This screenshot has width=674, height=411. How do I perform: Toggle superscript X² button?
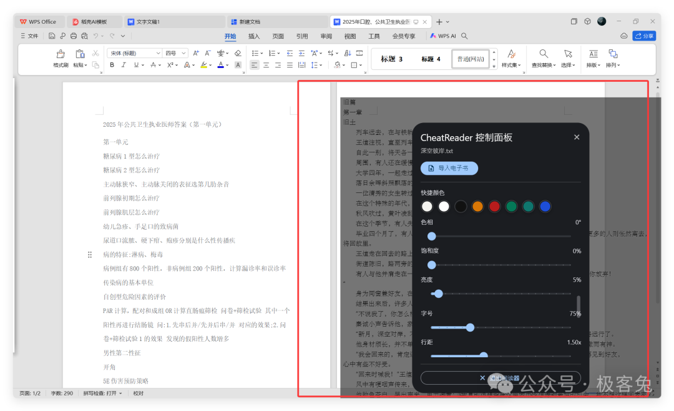[170, 65]
